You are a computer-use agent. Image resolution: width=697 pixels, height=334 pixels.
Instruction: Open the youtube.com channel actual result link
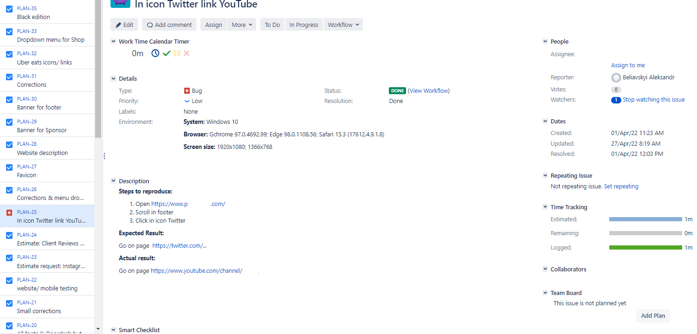[x=196, y=270]
